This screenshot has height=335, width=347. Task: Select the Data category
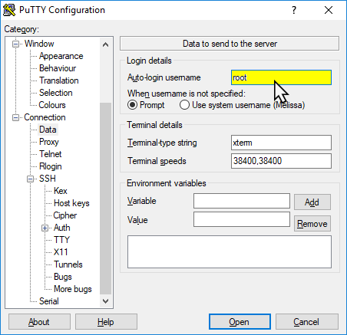(x=48, y=130)
